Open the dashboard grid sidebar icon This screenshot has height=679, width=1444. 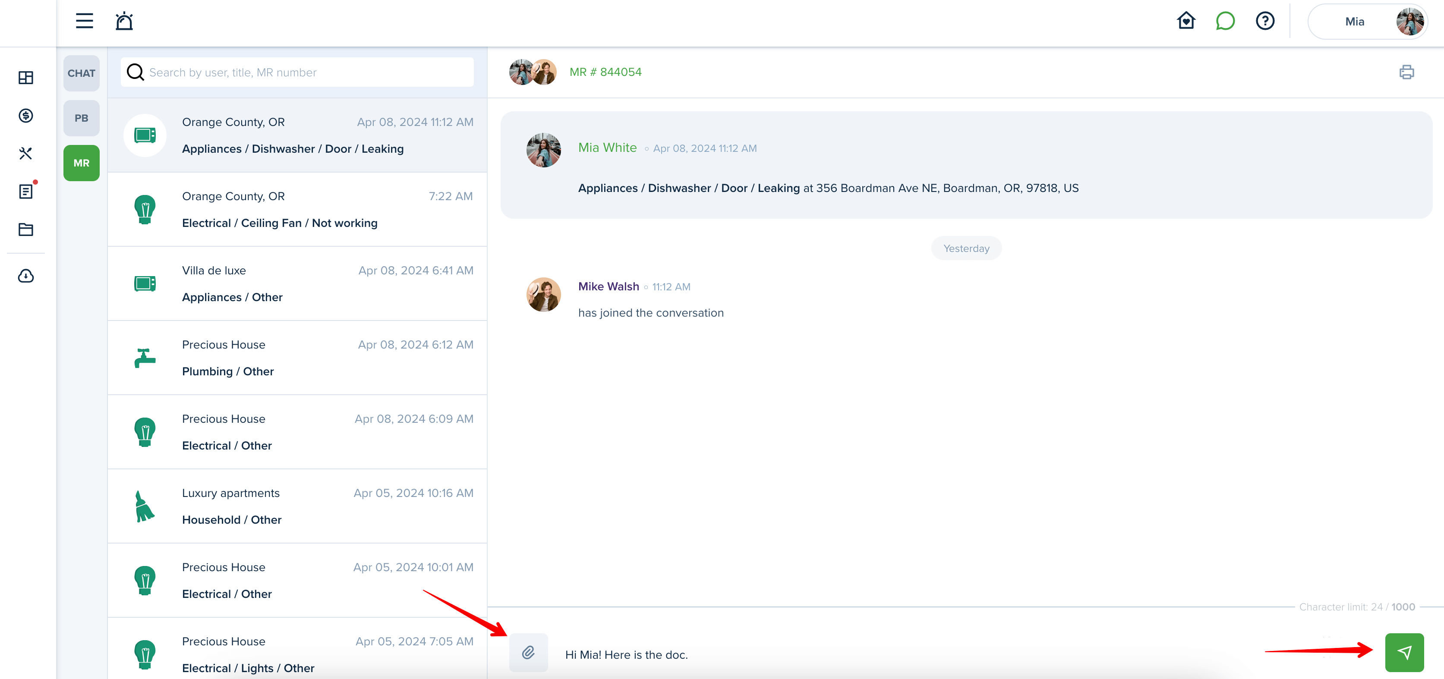tap(26, 77)
